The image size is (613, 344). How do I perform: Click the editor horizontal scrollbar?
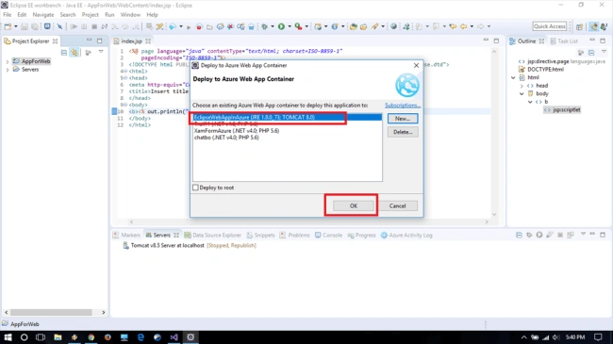[x=308, y=221]
